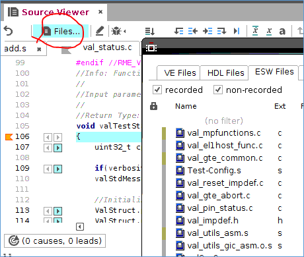Image resolution: width=304 pixels, height=257 pixels.
Task: Click the run to end marker icon
Action: pyautogui.click(x=237, y=31)
